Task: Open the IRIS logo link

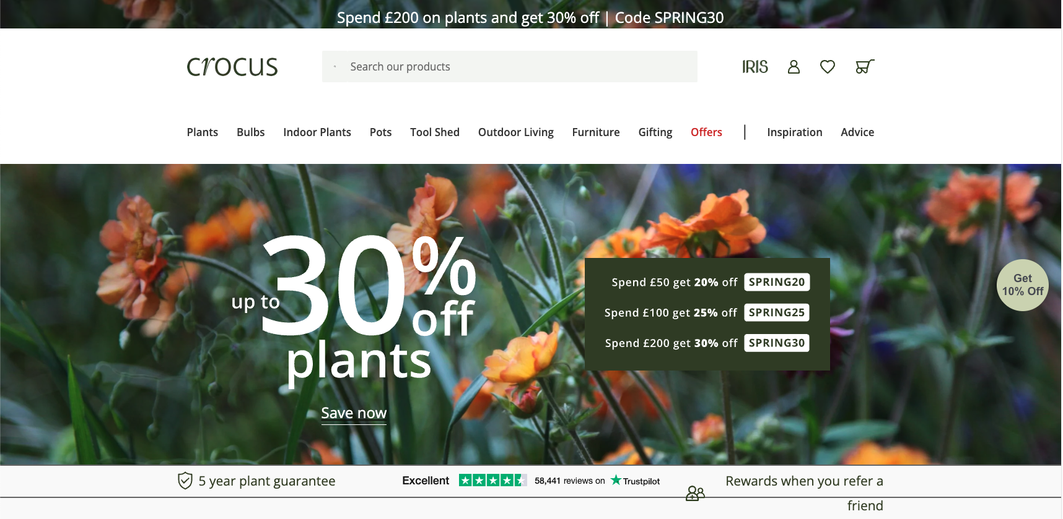Action: tap(755, 67)
